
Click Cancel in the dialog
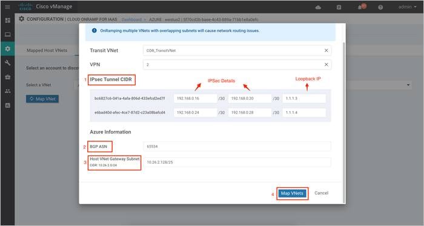point(321,193)
